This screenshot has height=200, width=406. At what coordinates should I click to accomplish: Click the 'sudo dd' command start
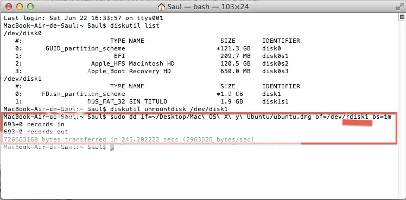(x=124, y=117)
